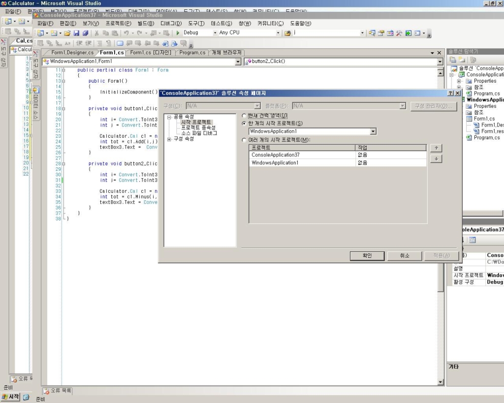
Task: Open the 빌드(B) menu
Action: point(146,24)
